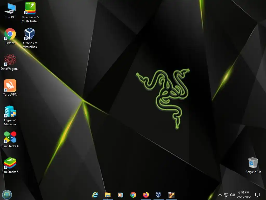This screenshot has width=266, height=200.
Task: Open the Action Center notifications icon
Action: [x=257, y=195]
